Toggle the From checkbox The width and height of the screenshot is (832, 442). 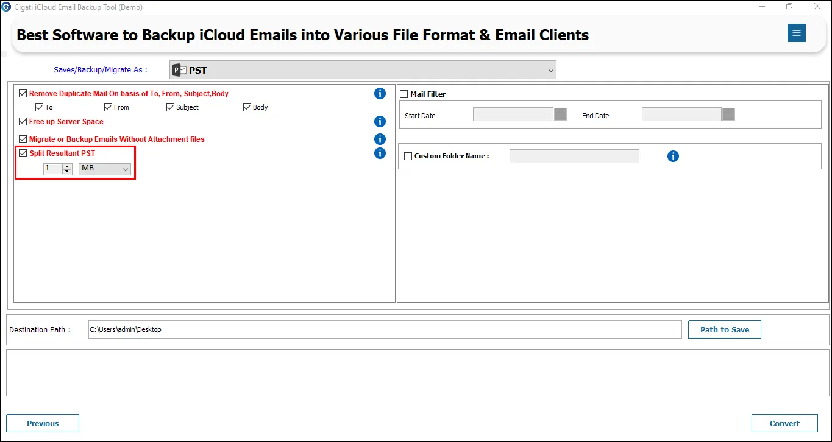[108, 107]
